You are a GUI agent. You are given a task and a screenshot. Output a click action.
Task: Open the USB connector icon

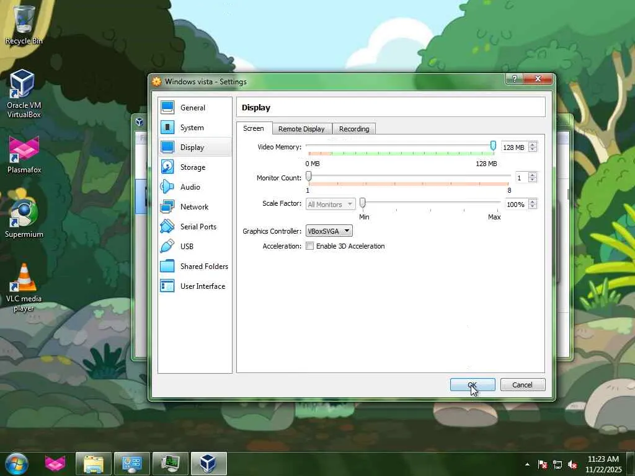click(x=167, y=246)
